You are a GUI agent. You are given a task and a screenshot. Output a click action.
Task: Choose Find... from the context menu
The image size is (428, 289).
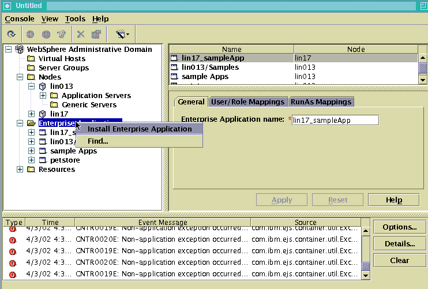(140, 141)
